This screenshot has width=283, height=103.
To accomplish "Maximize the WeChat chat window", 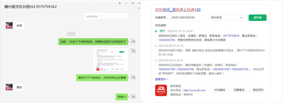I will tap(133, 3).
